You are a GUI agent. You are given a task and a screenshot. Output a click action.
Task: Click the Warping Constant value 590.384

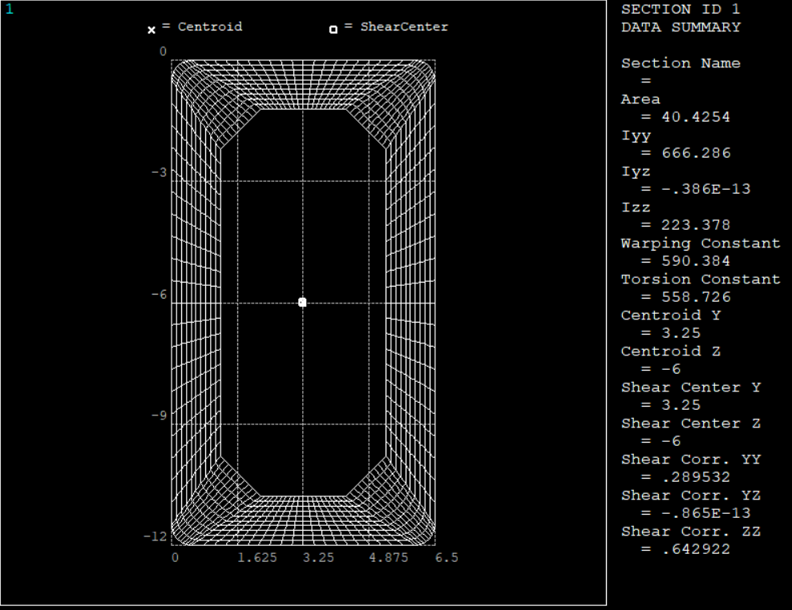(696, 261)
